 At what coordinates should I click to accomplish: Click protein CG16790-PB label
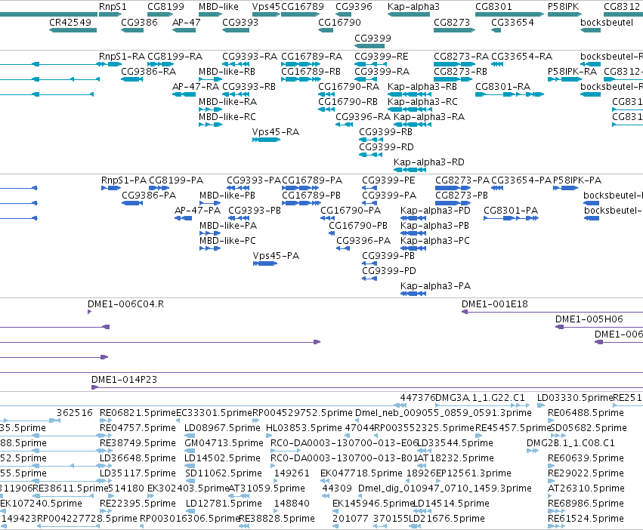pos(358,226)
